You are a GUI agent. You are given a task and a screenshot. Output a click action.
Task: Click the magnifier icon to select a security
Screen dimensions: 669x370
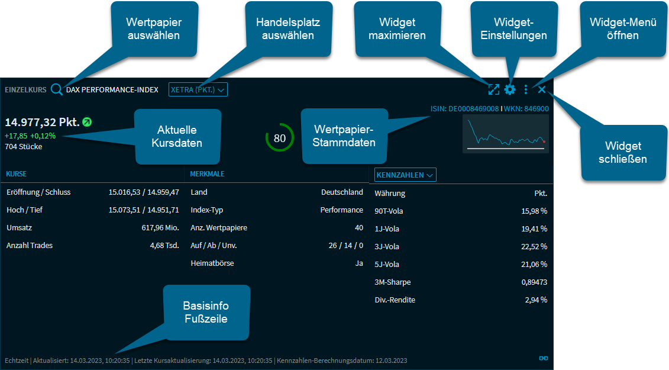pyautogui.click(x=56, y=89)
